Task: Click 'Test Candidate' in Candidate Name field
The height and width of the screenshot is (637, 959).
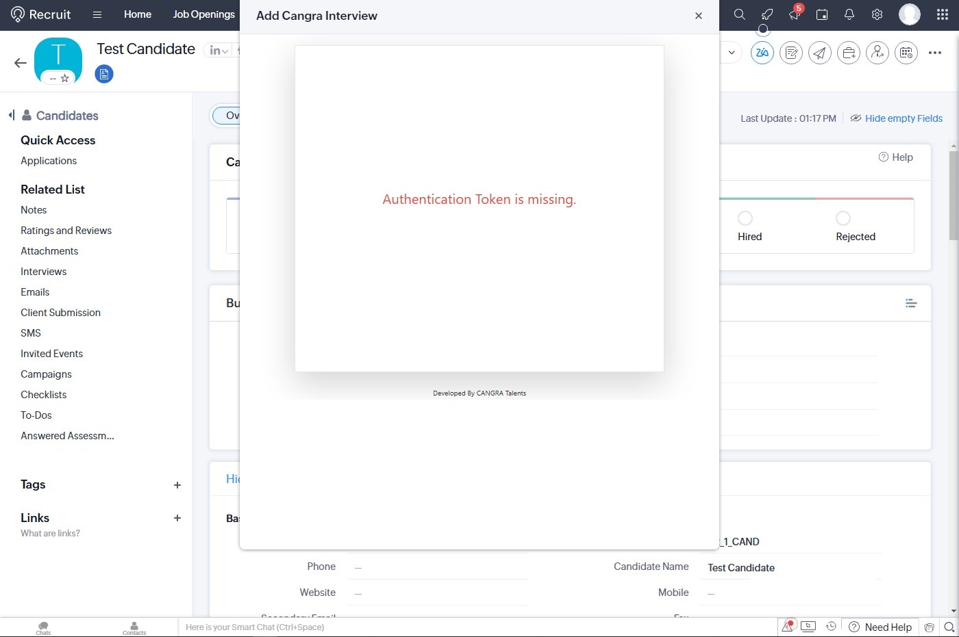Action: point(741,568)
